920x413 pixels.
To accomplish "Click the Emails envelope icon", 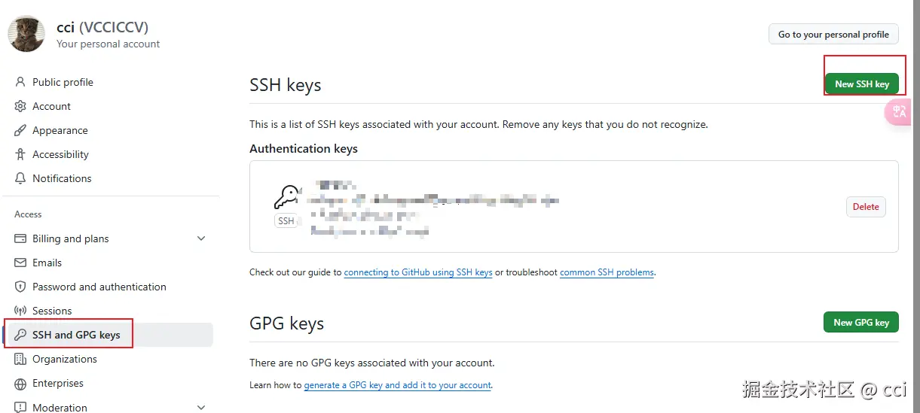I will point(20,263).
